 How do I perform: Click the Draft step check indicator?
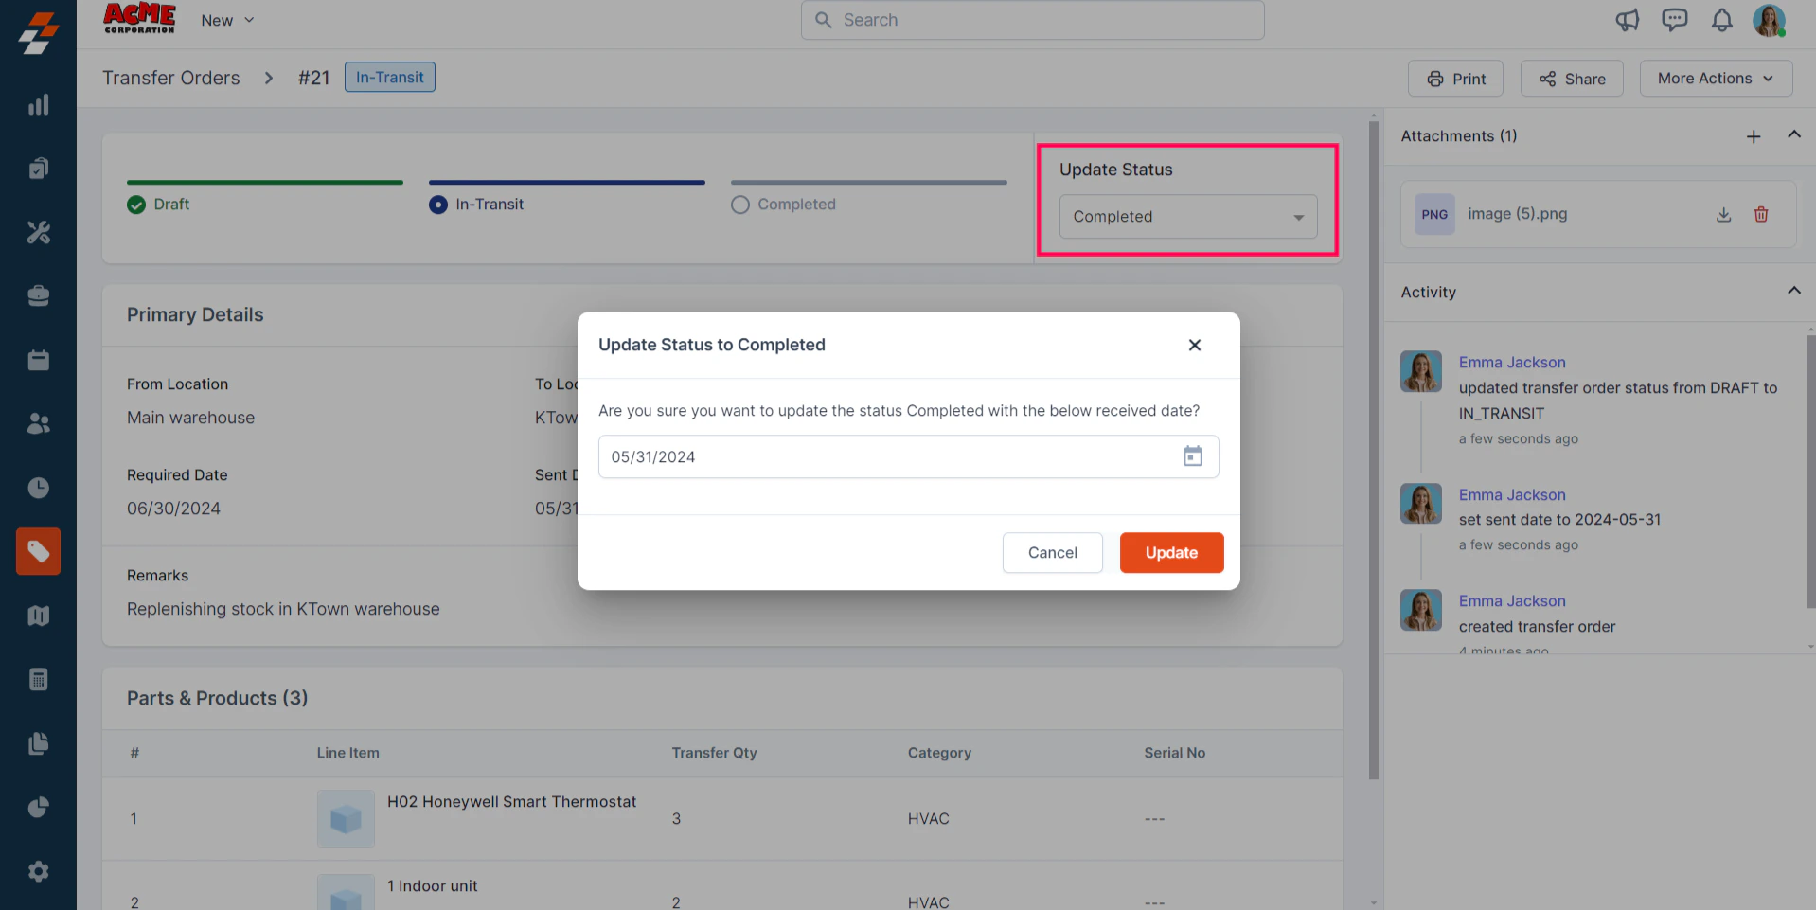[x=136, y=205]
